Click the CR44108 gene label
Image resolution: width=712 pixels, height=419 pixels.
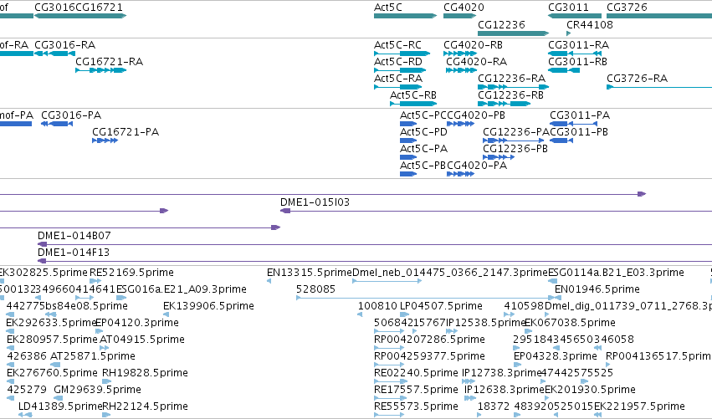(x=589, y=25)
